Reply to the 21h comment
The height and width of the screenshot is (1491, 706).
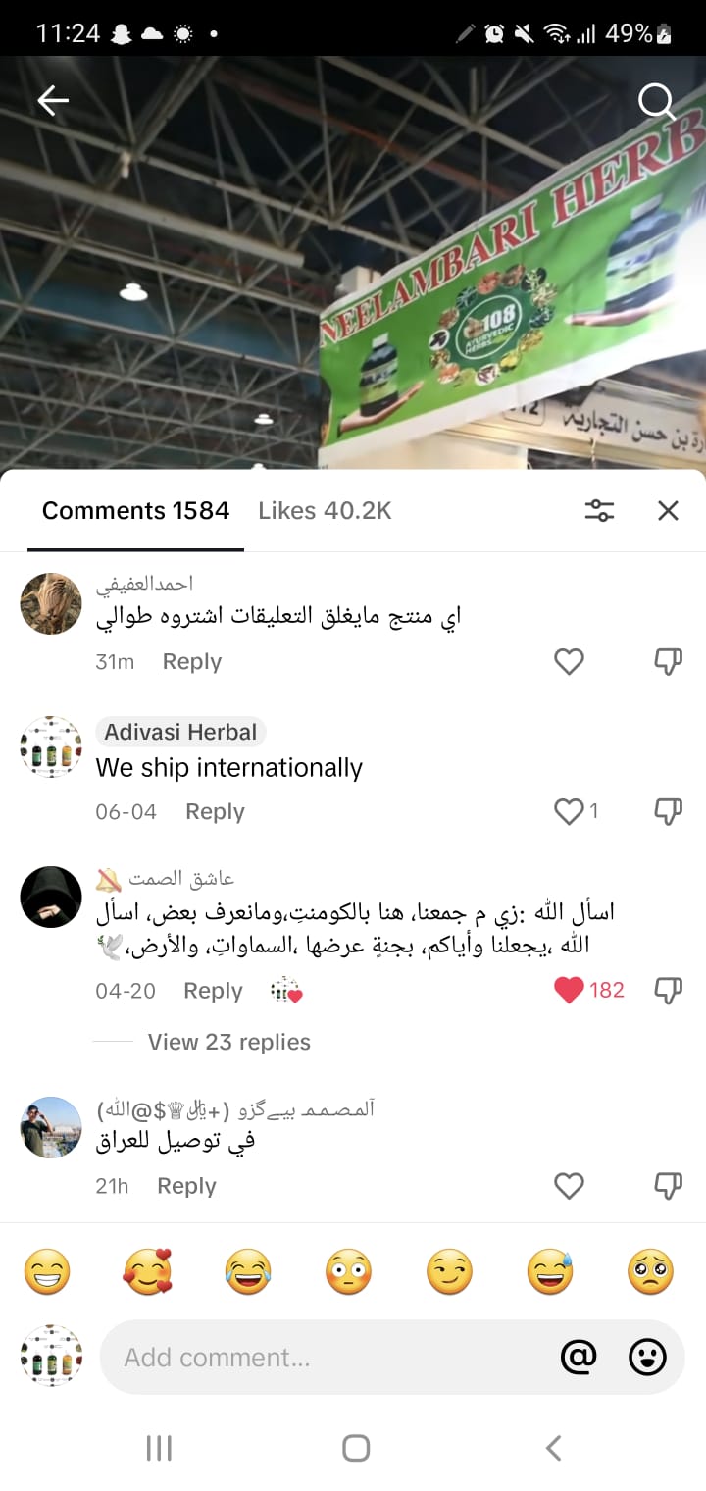click(x=186, y=1186)
